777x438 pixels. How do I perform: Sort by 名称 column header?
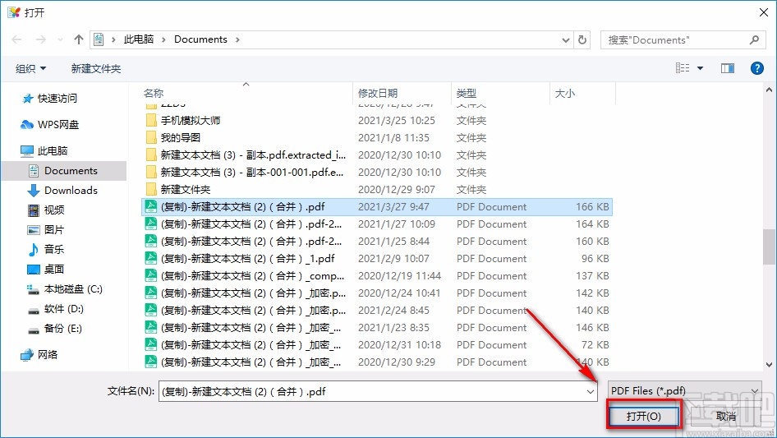[154, 93]
